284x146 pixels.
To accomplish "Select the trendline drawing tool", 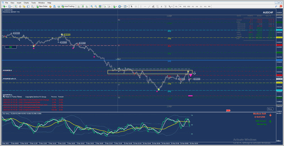I will pos(149,6).
